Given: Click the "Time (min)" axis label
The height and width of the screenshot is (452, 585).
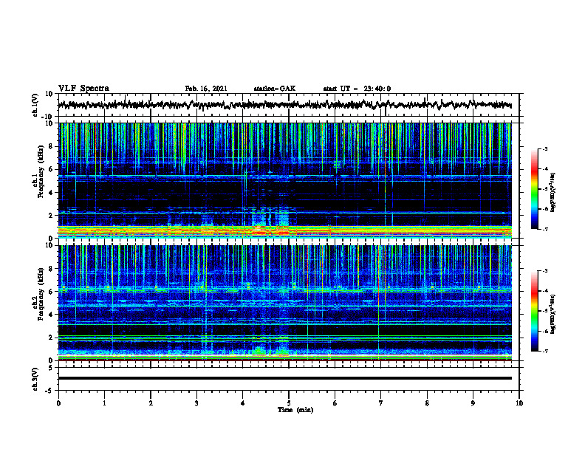Looking at the screenshot, I should click(295, 410).
